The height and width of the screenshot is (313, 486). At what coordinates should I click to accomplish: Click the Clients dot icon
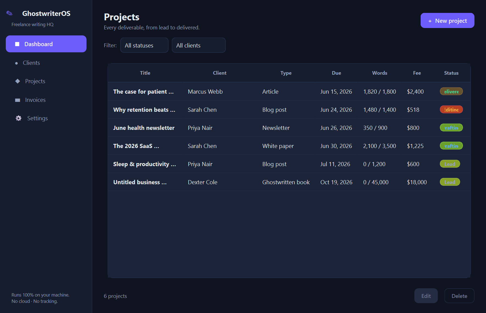16,63
